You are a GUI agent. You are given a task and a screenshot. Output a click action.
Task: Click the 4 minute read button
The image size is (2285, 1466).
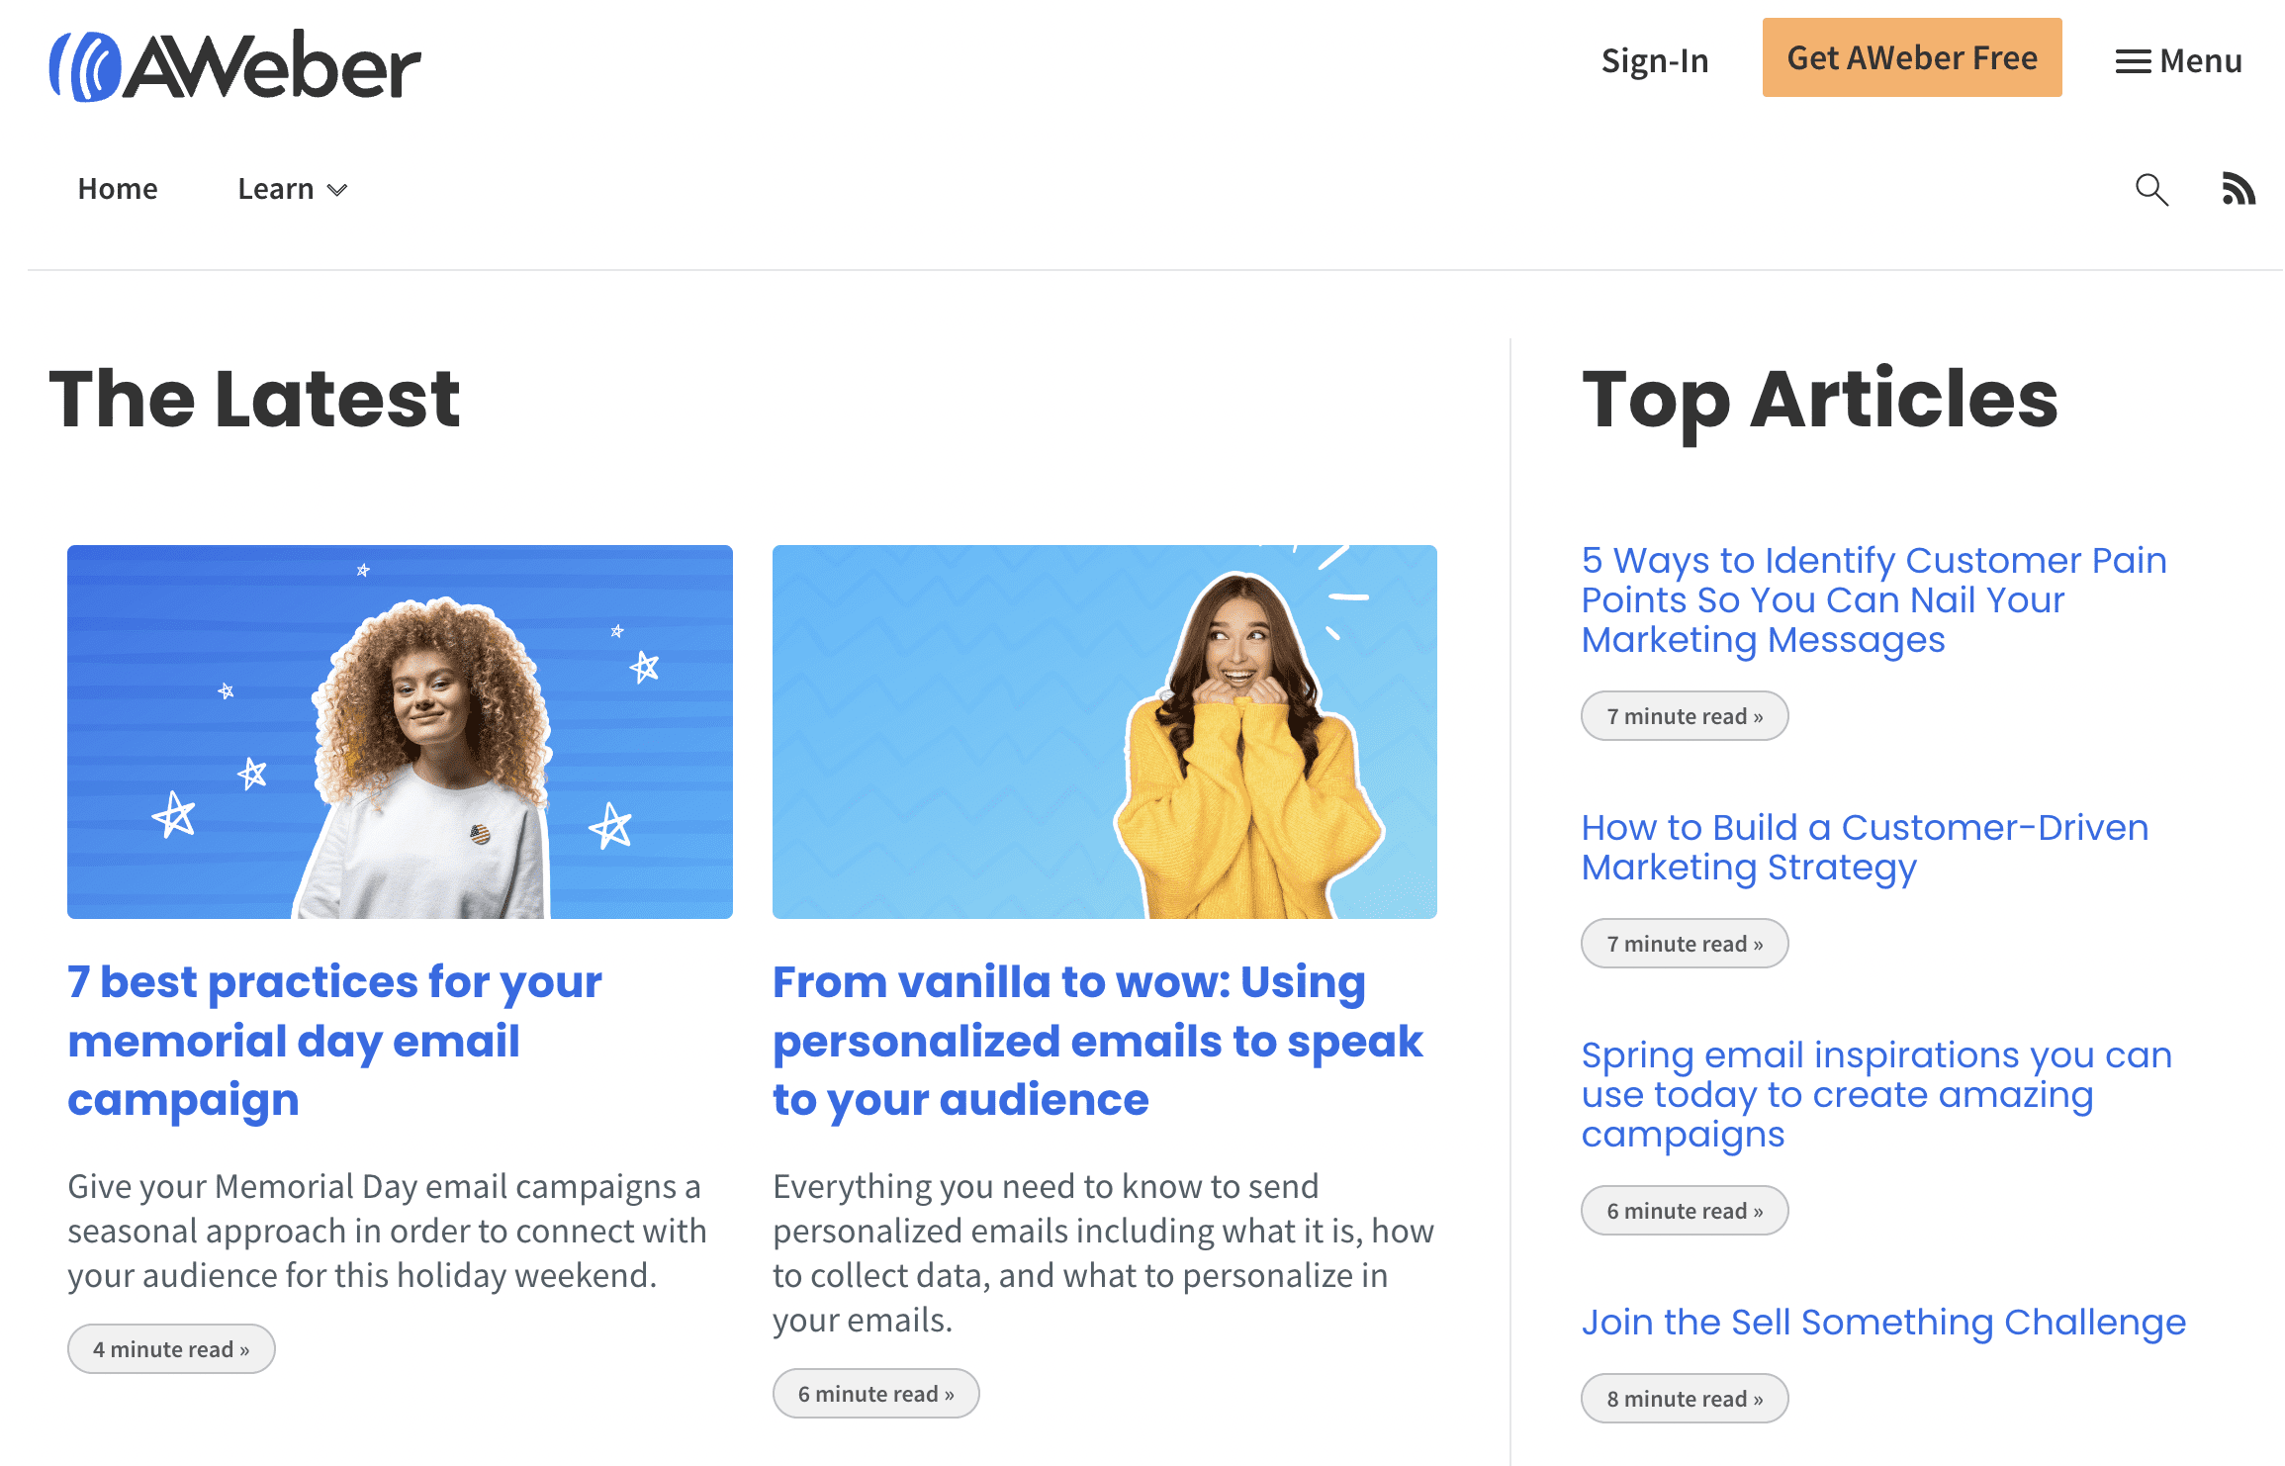tap(170, 1349)
